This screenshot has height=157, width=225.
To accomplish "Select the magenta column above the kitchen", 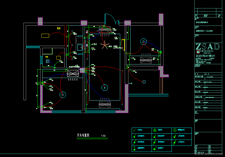I will coord(40,21).
